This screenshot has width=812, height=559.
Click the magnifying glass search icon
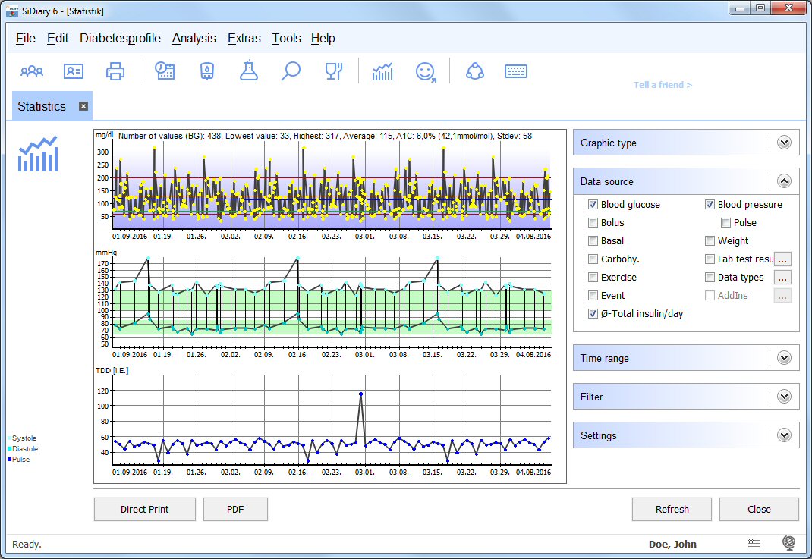coord(291,71)
